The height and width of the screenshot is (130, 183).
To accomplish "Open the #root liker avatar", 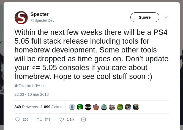I will 88,107.
